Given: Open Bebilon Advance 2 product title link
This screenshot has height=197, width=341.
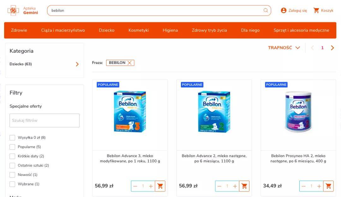Looking at the screenshot, I should click(214, 158).
